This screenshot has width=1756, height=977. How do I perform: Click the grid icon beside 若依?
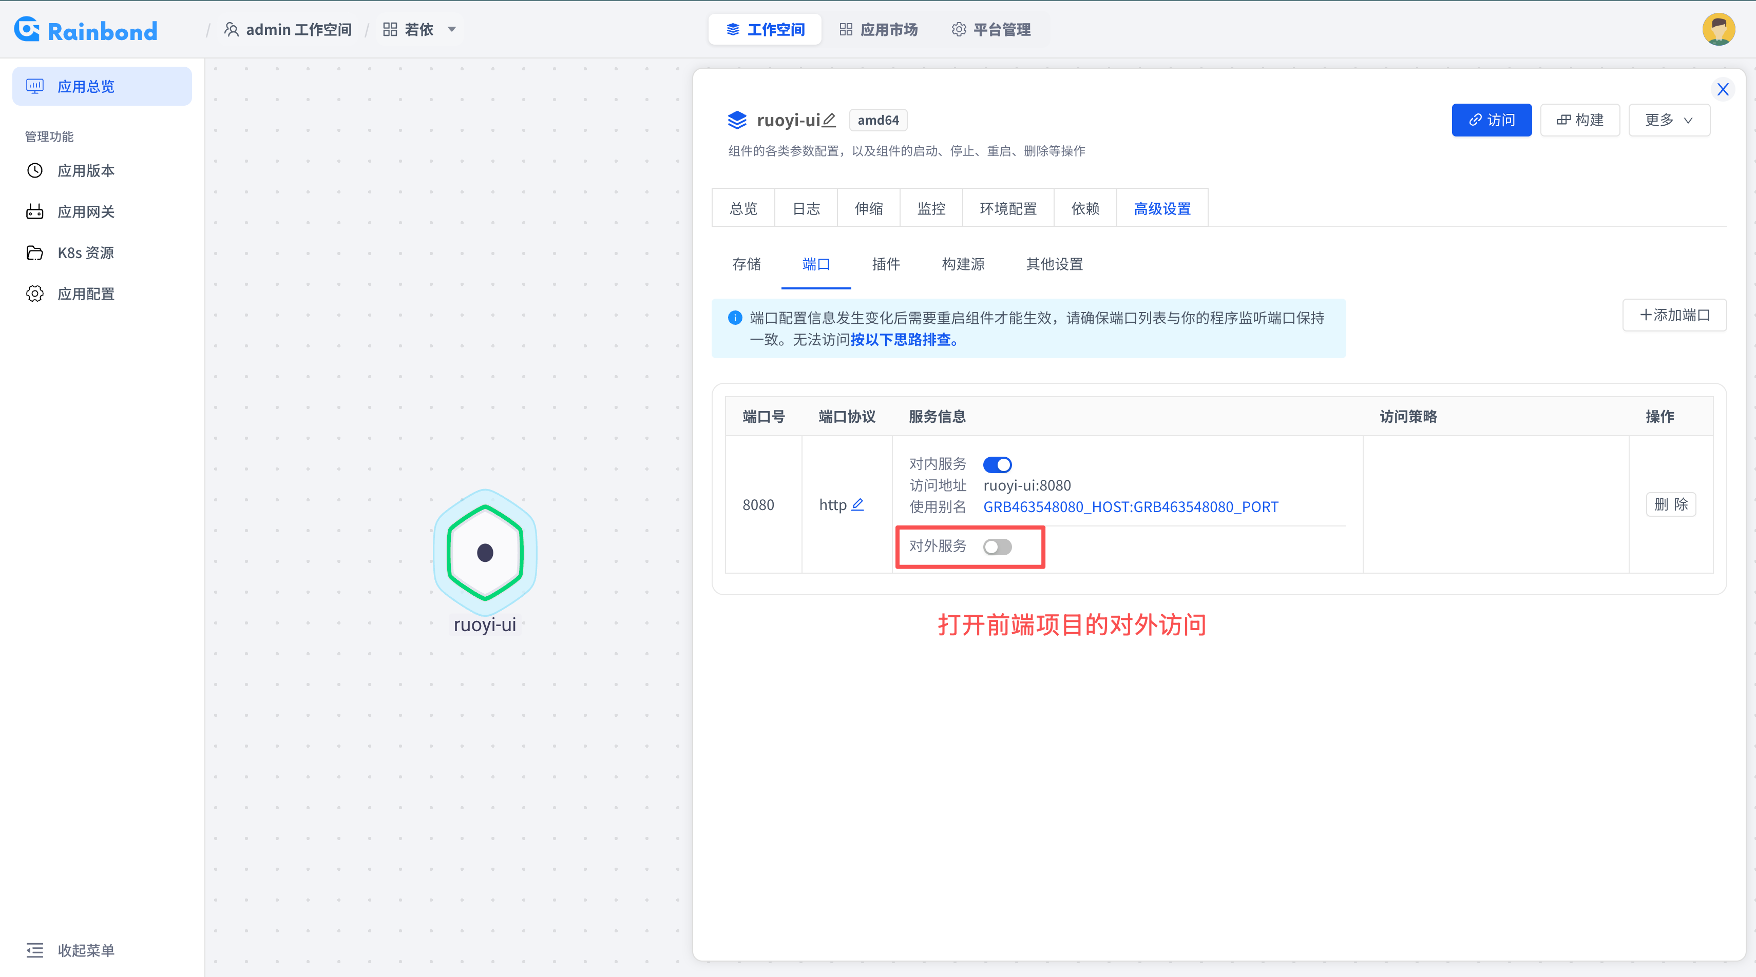click(x=390, y=29)
